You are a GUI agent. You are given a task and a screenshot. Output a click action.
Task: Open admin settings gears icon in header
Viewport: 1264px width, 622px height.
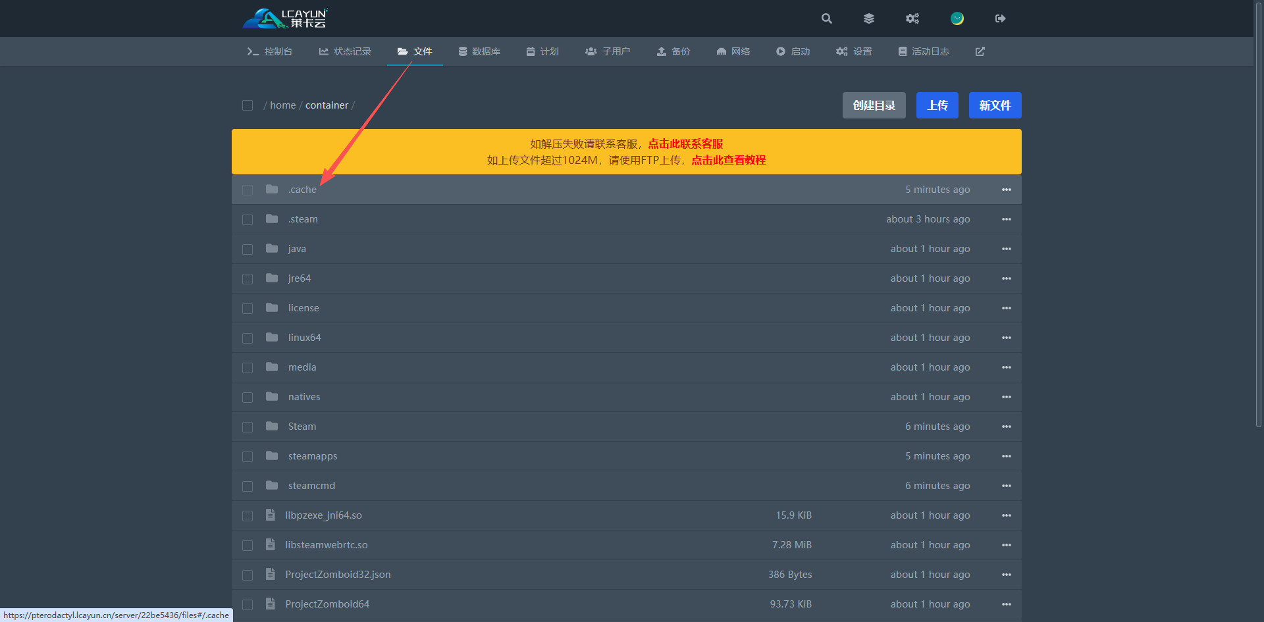click(912, 18)
